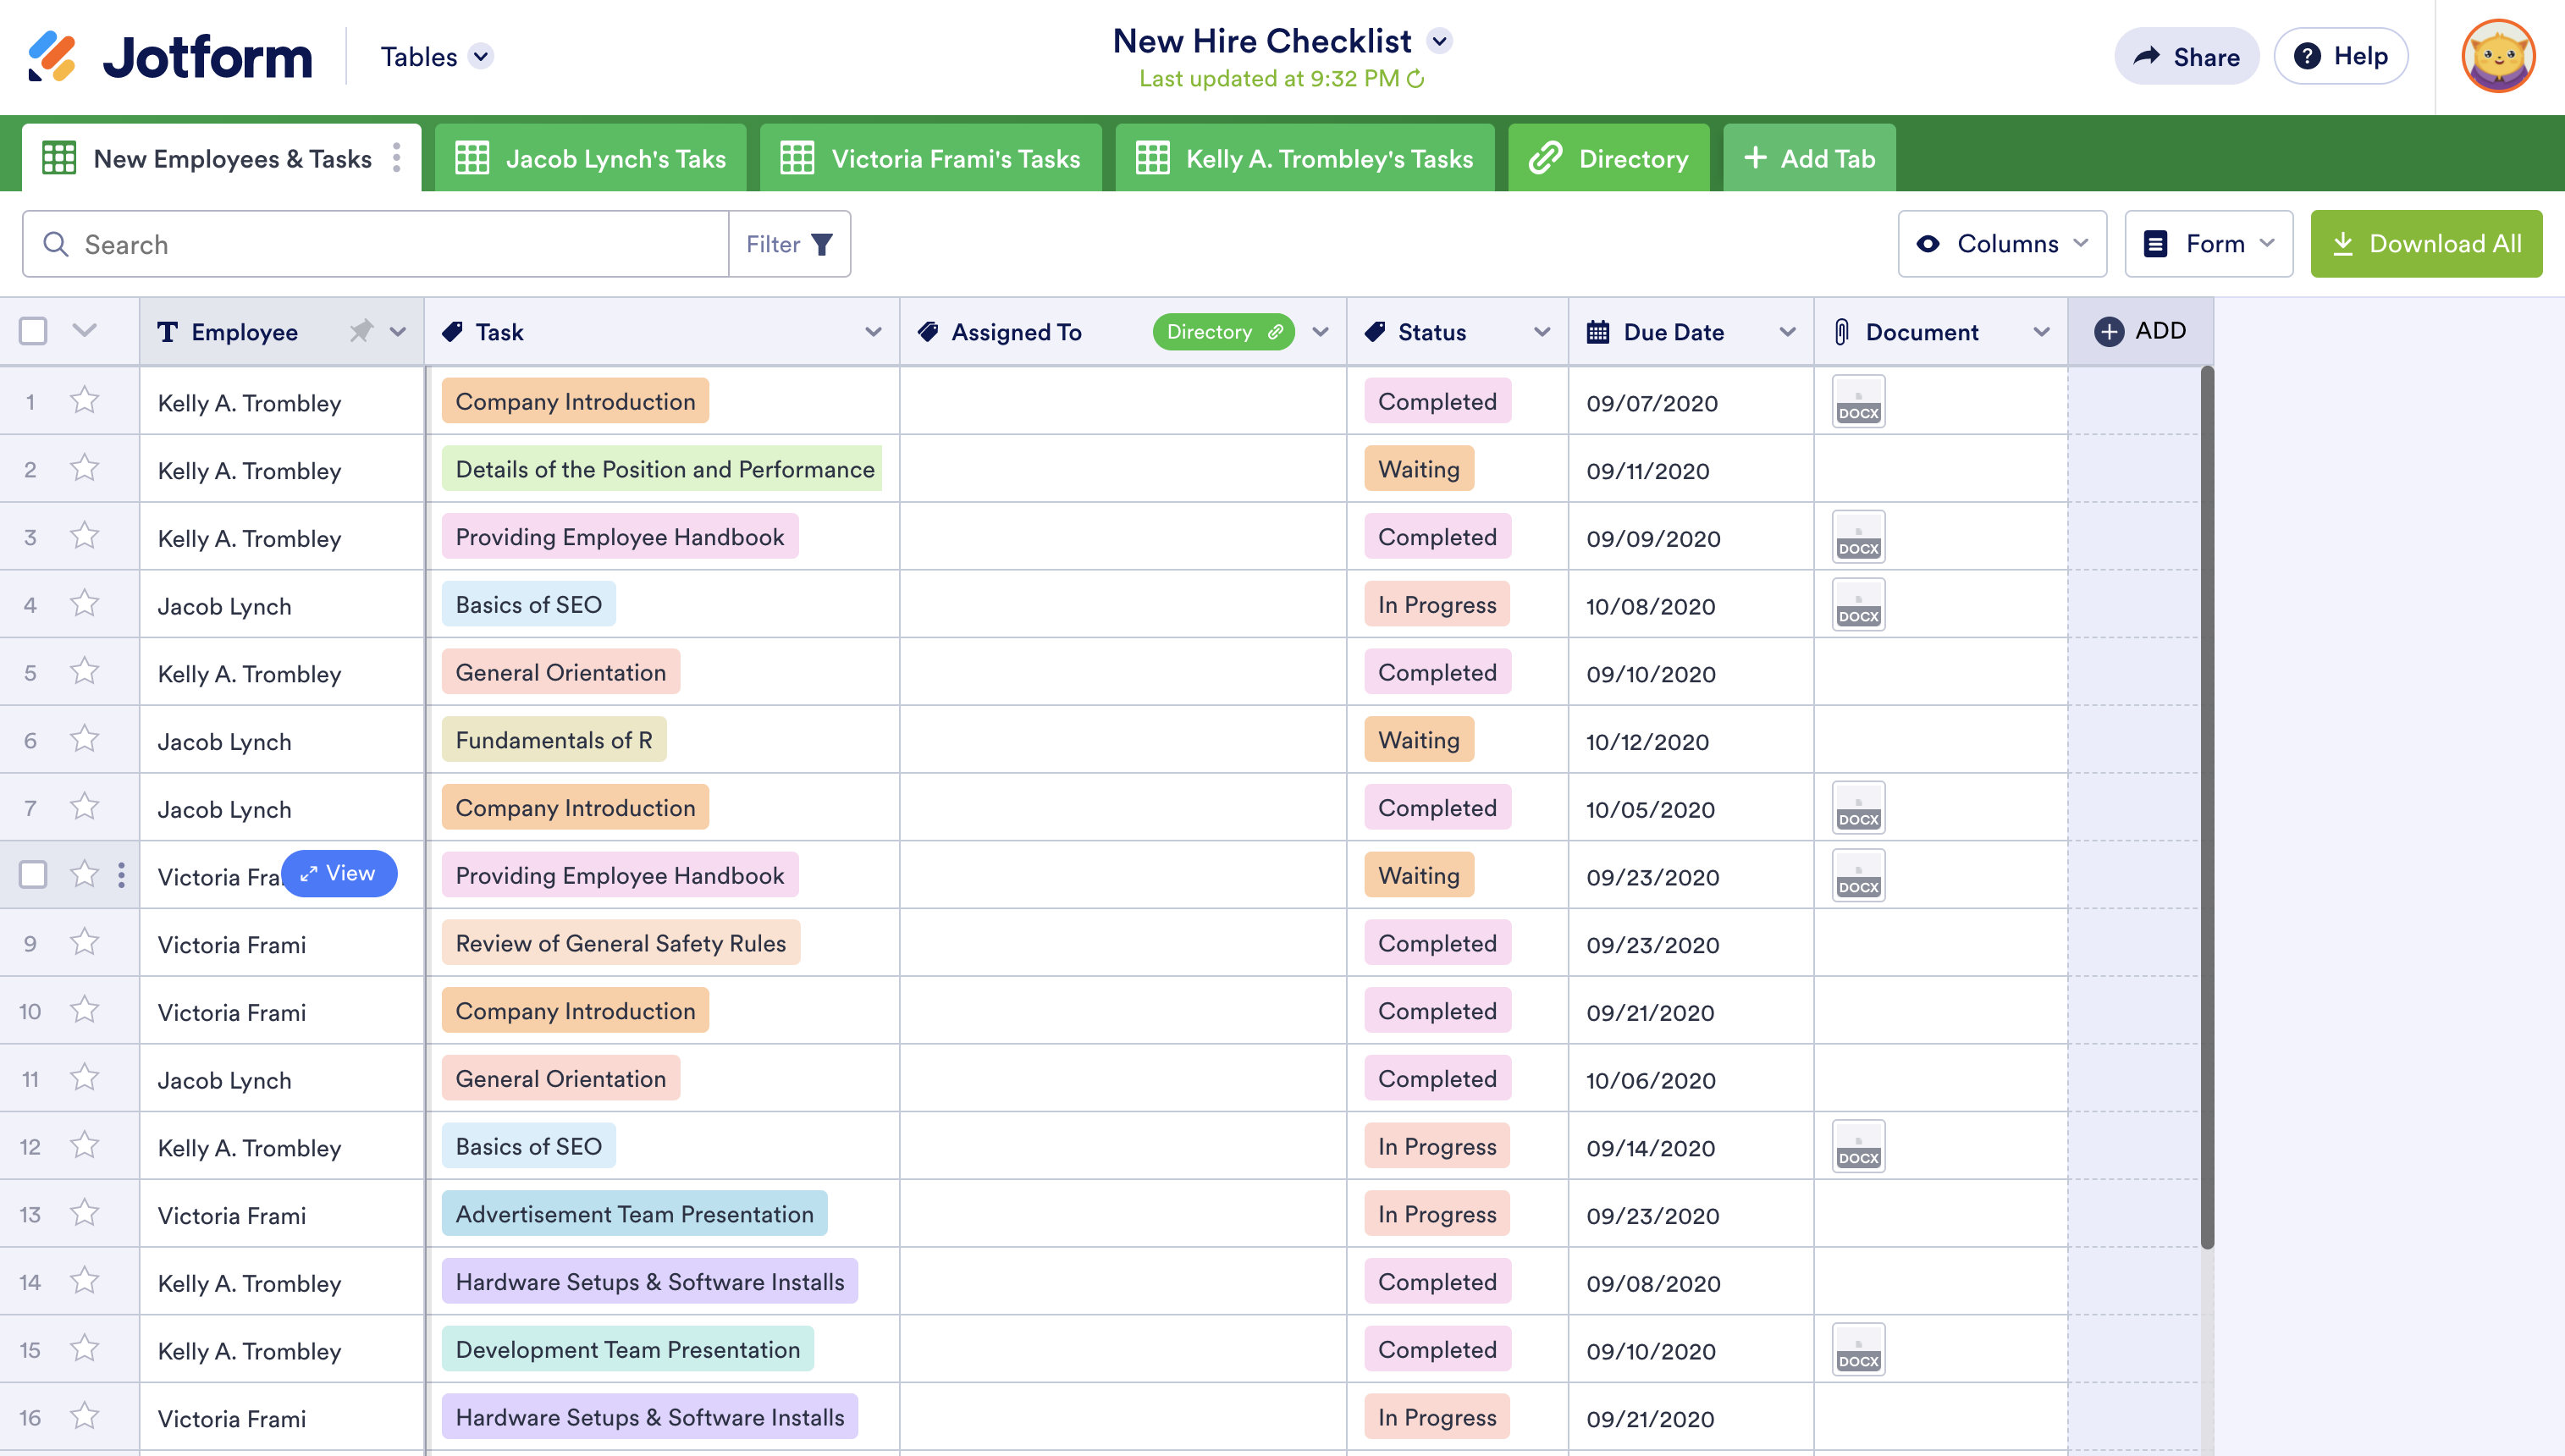Viewport: 2565px width, 1456px height.
Task: Click the refresh icon beside Last updated
Action: tap(1415, 79)
